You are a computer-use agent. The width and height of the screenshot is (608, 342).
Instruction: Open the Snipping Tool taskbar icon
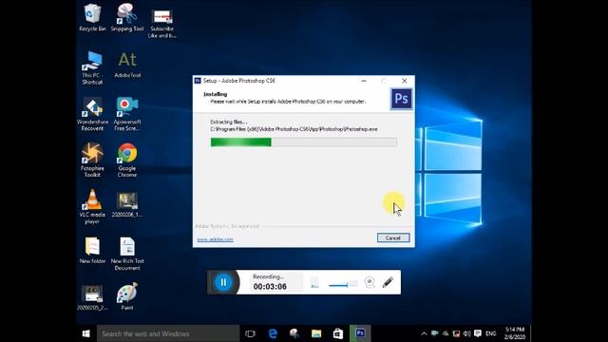tap(294, 333)
